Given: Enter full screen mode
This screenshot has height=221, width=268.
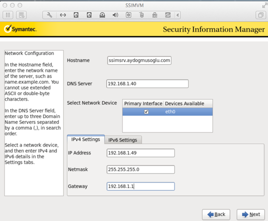Looking at the screenshot, I should pyautogui.click(x=265, y=5).
